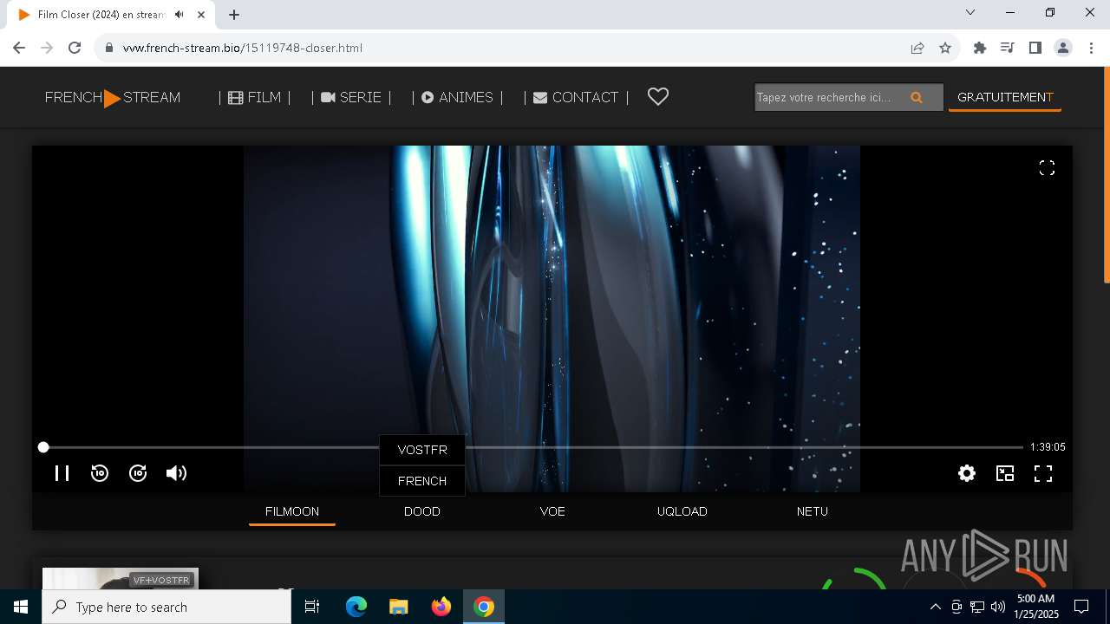The image size is (1110, 624).
Task: Switch to the FILMOON player tab
Action: 292,511
